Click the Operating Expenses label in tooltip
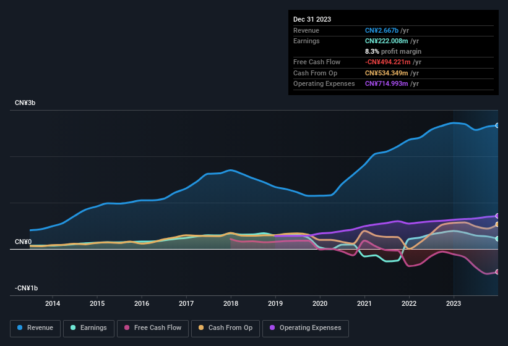The image size is (508, 346). point(324,83)
